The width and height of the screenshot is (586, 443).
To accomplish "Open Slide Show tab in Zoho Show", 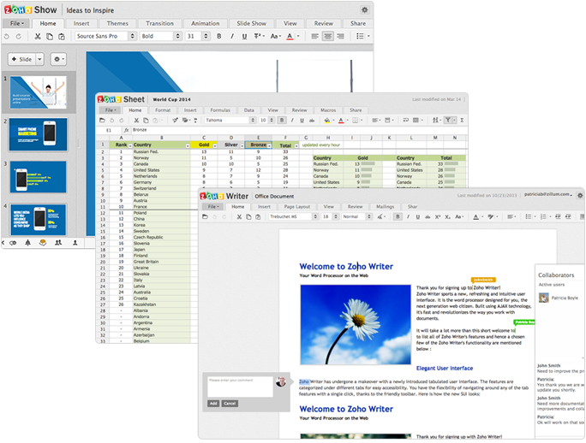I will (252, 23).
